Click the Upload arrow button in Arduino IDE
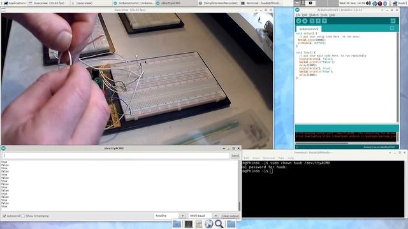The width and height of the screenshot is (408, 229). pyautogui.click(x=305, y=21)
